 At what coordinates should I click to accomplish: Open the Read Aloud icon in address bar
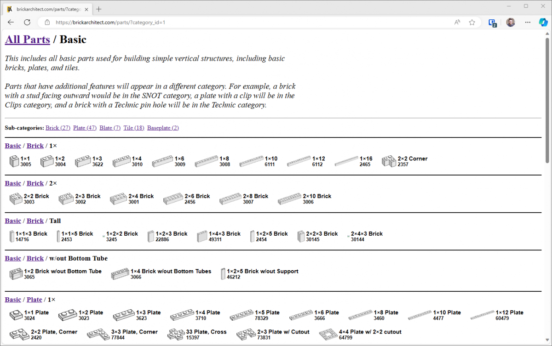click(x=457, y=22)
